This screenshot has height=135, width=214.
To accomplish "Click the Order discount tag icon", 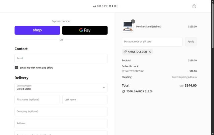I will click(x=123, y=71).
